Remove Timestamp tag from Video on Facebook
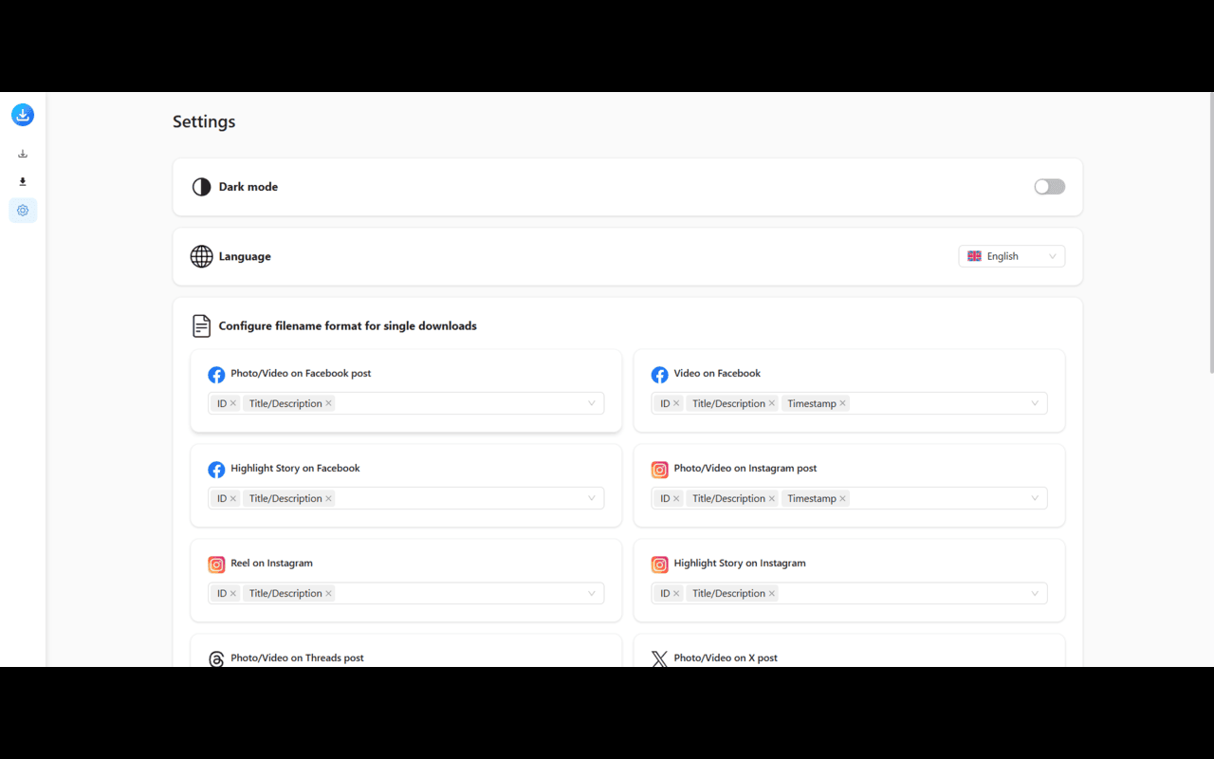 (x=842, y=403)
